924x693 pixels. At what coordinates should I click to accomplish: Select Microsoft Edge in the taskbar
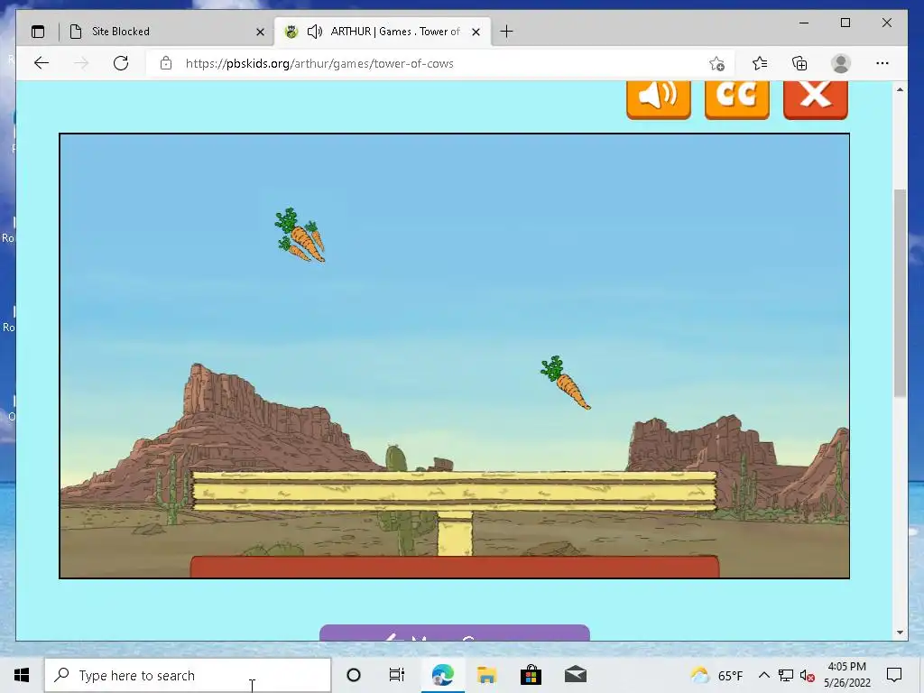(x=442, y=675)
